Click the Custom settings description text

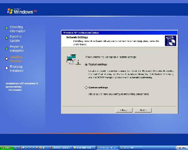click(119, 94)
